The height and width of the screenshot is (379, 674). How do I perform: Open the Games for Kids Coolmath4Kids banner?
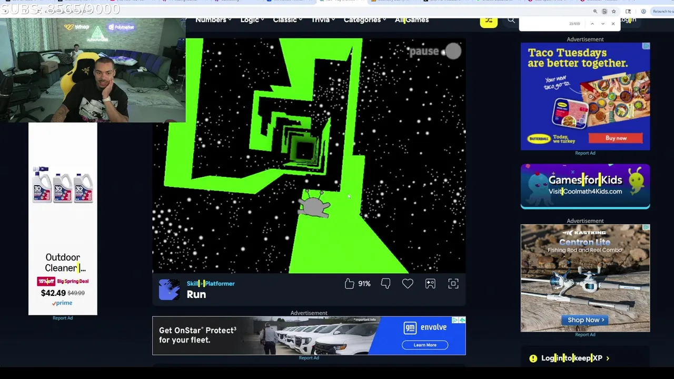tap(586, 186)
